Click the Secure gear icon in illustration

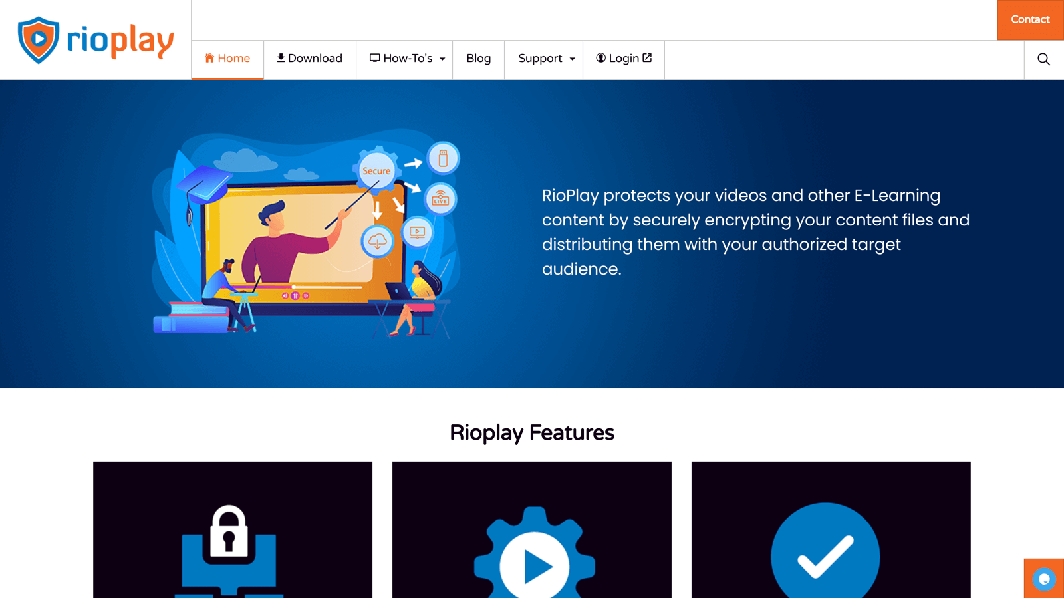point(376,170)
